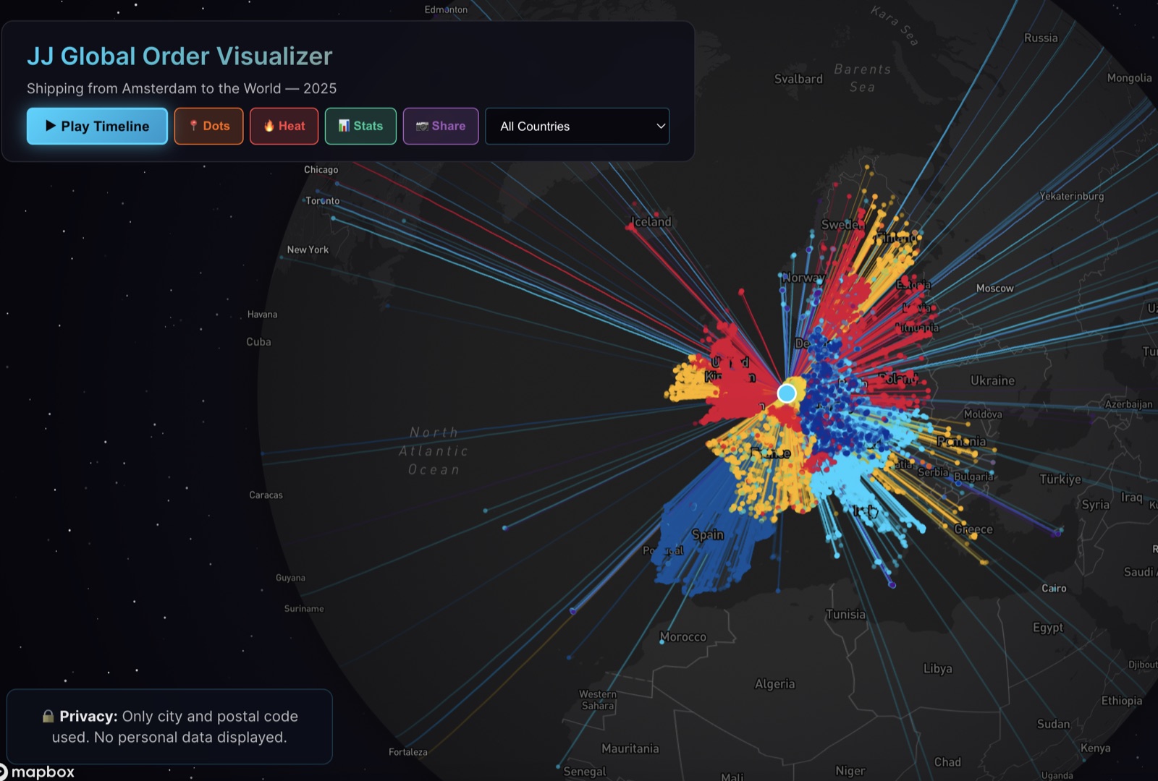Click the Toronto city label
The height and width of the screenshot is (781, 1158).
click(322, 201)
